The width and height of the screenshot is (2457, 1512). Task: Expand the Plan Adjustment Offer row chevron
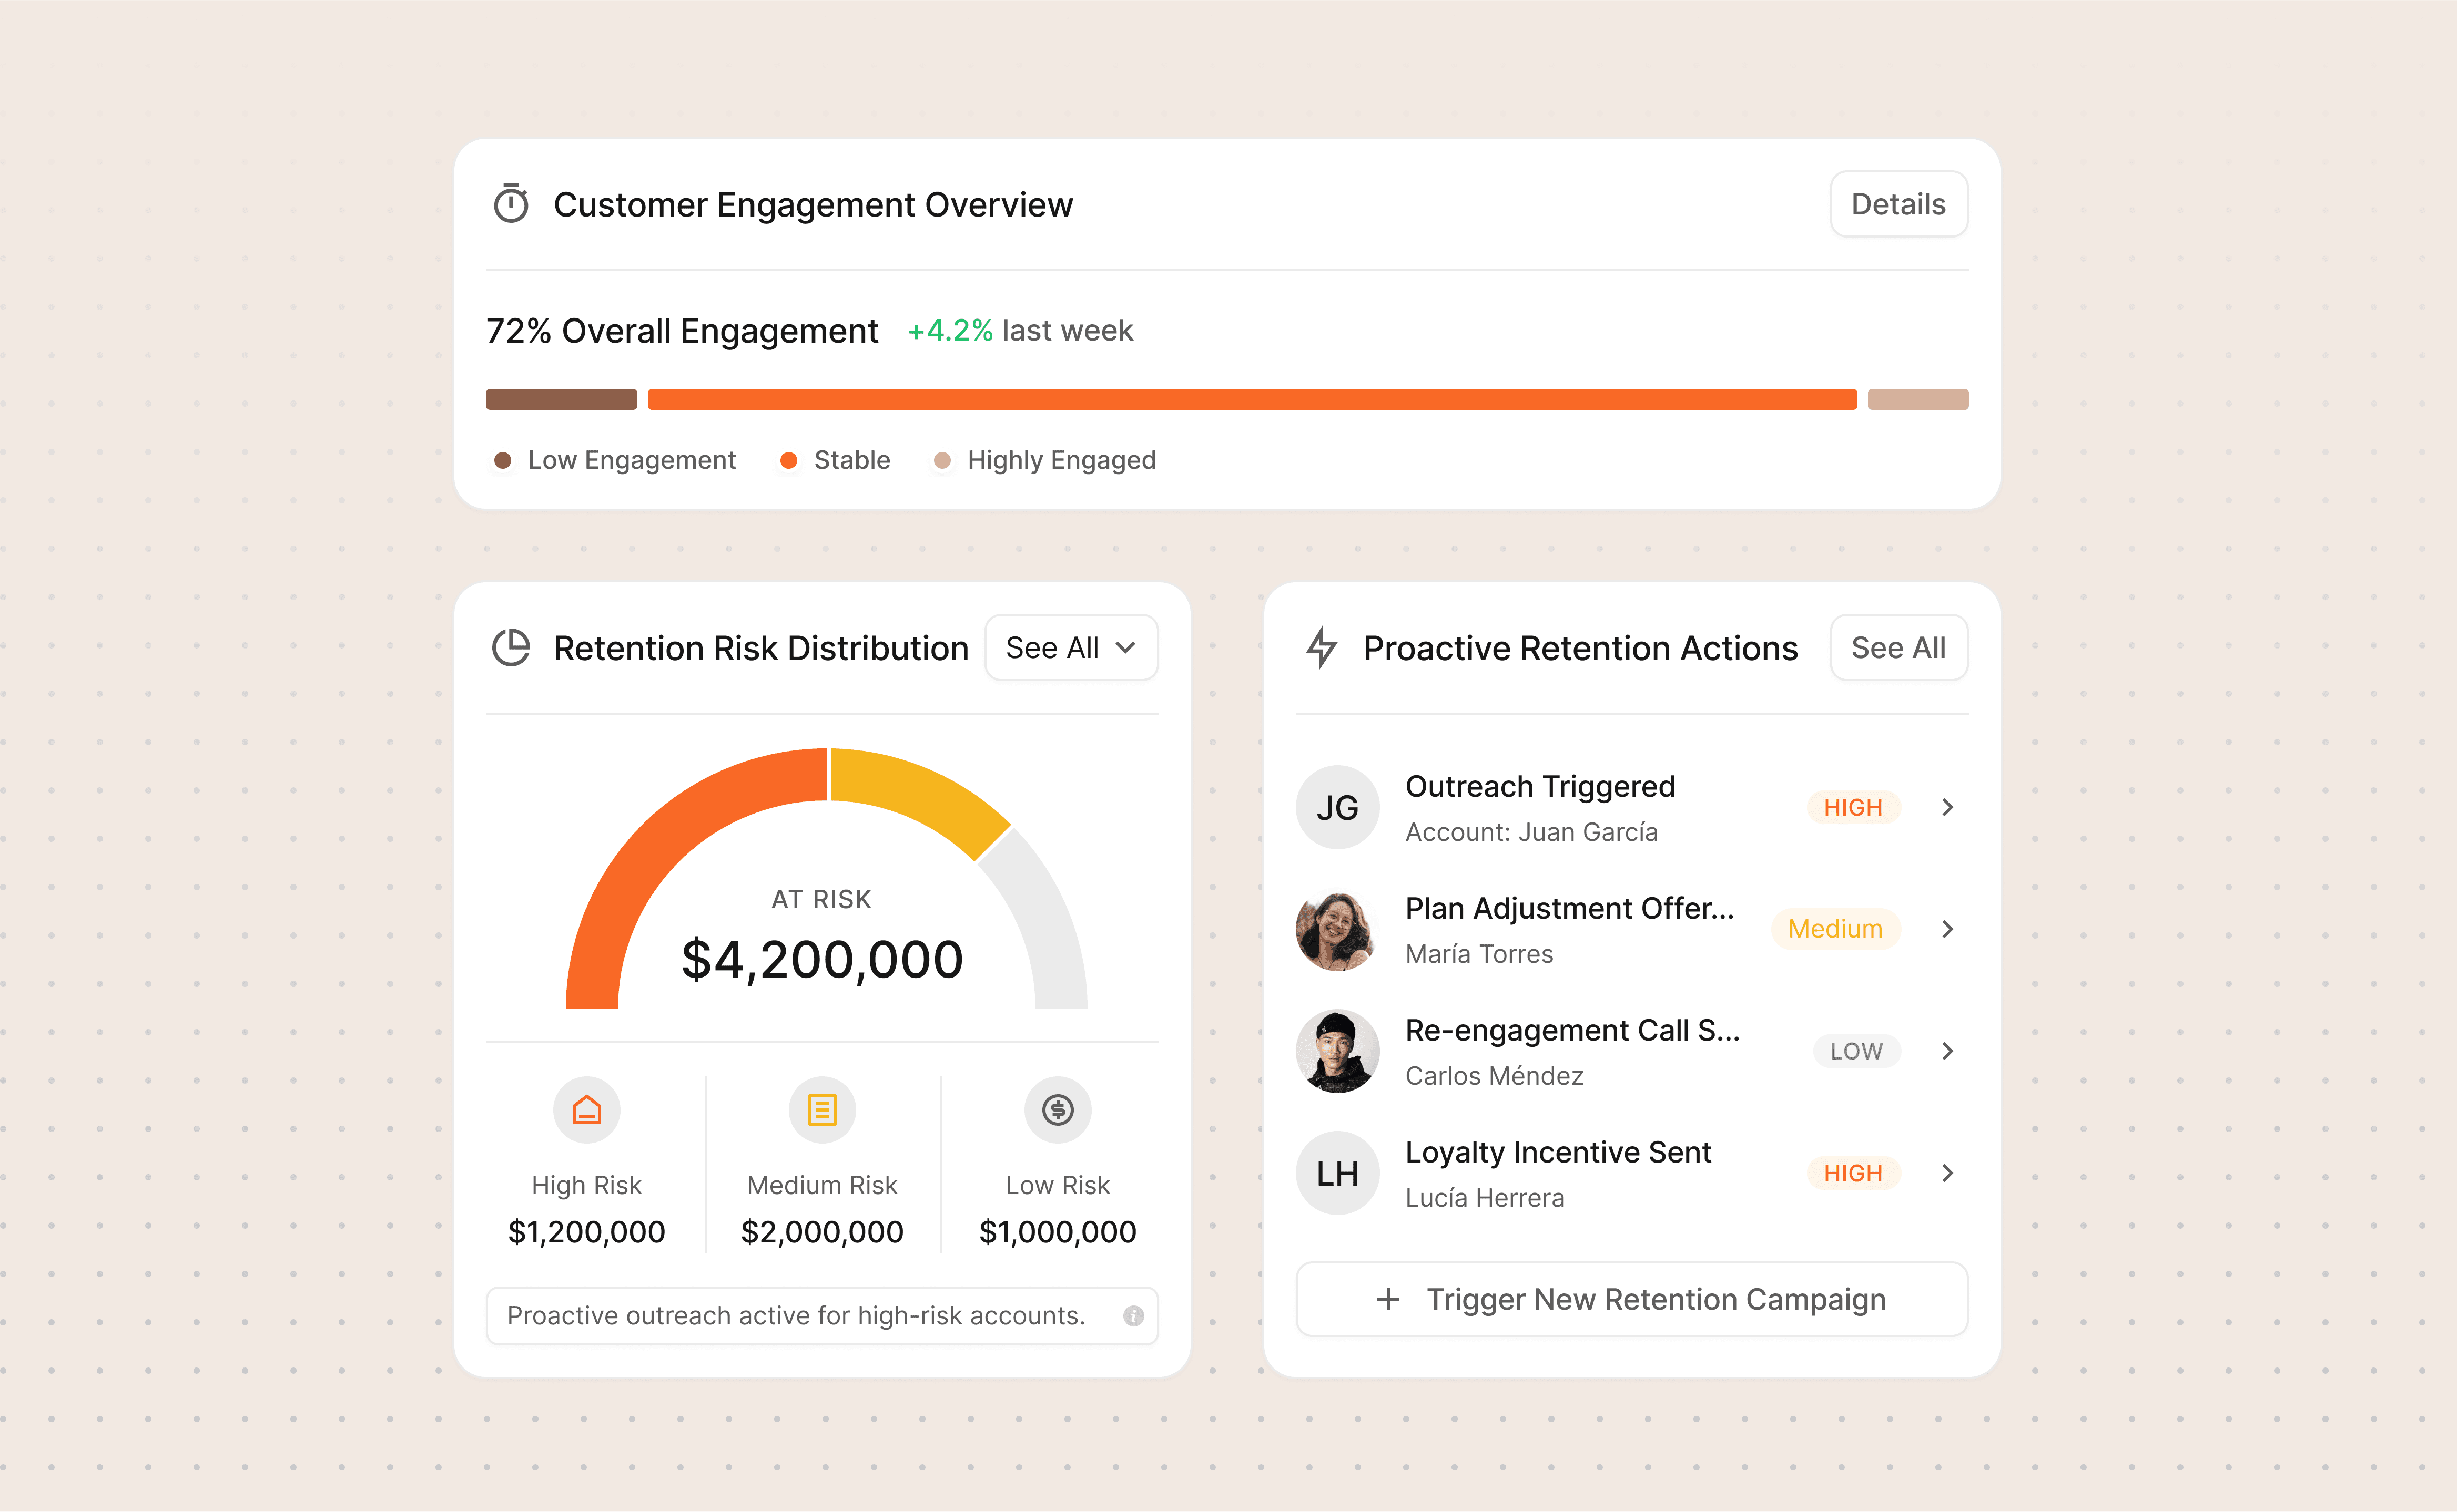[1947, 930]
